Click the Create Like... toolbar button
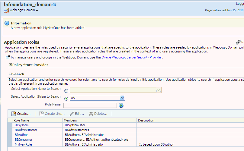 52,114
